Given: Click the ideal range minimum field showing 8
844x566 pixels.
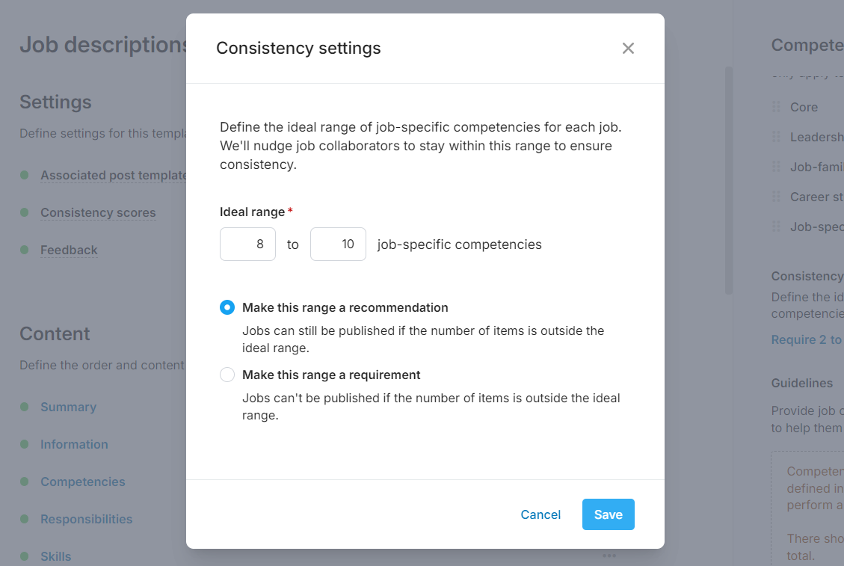Looking at the screenshot, I should coord(247,244).
